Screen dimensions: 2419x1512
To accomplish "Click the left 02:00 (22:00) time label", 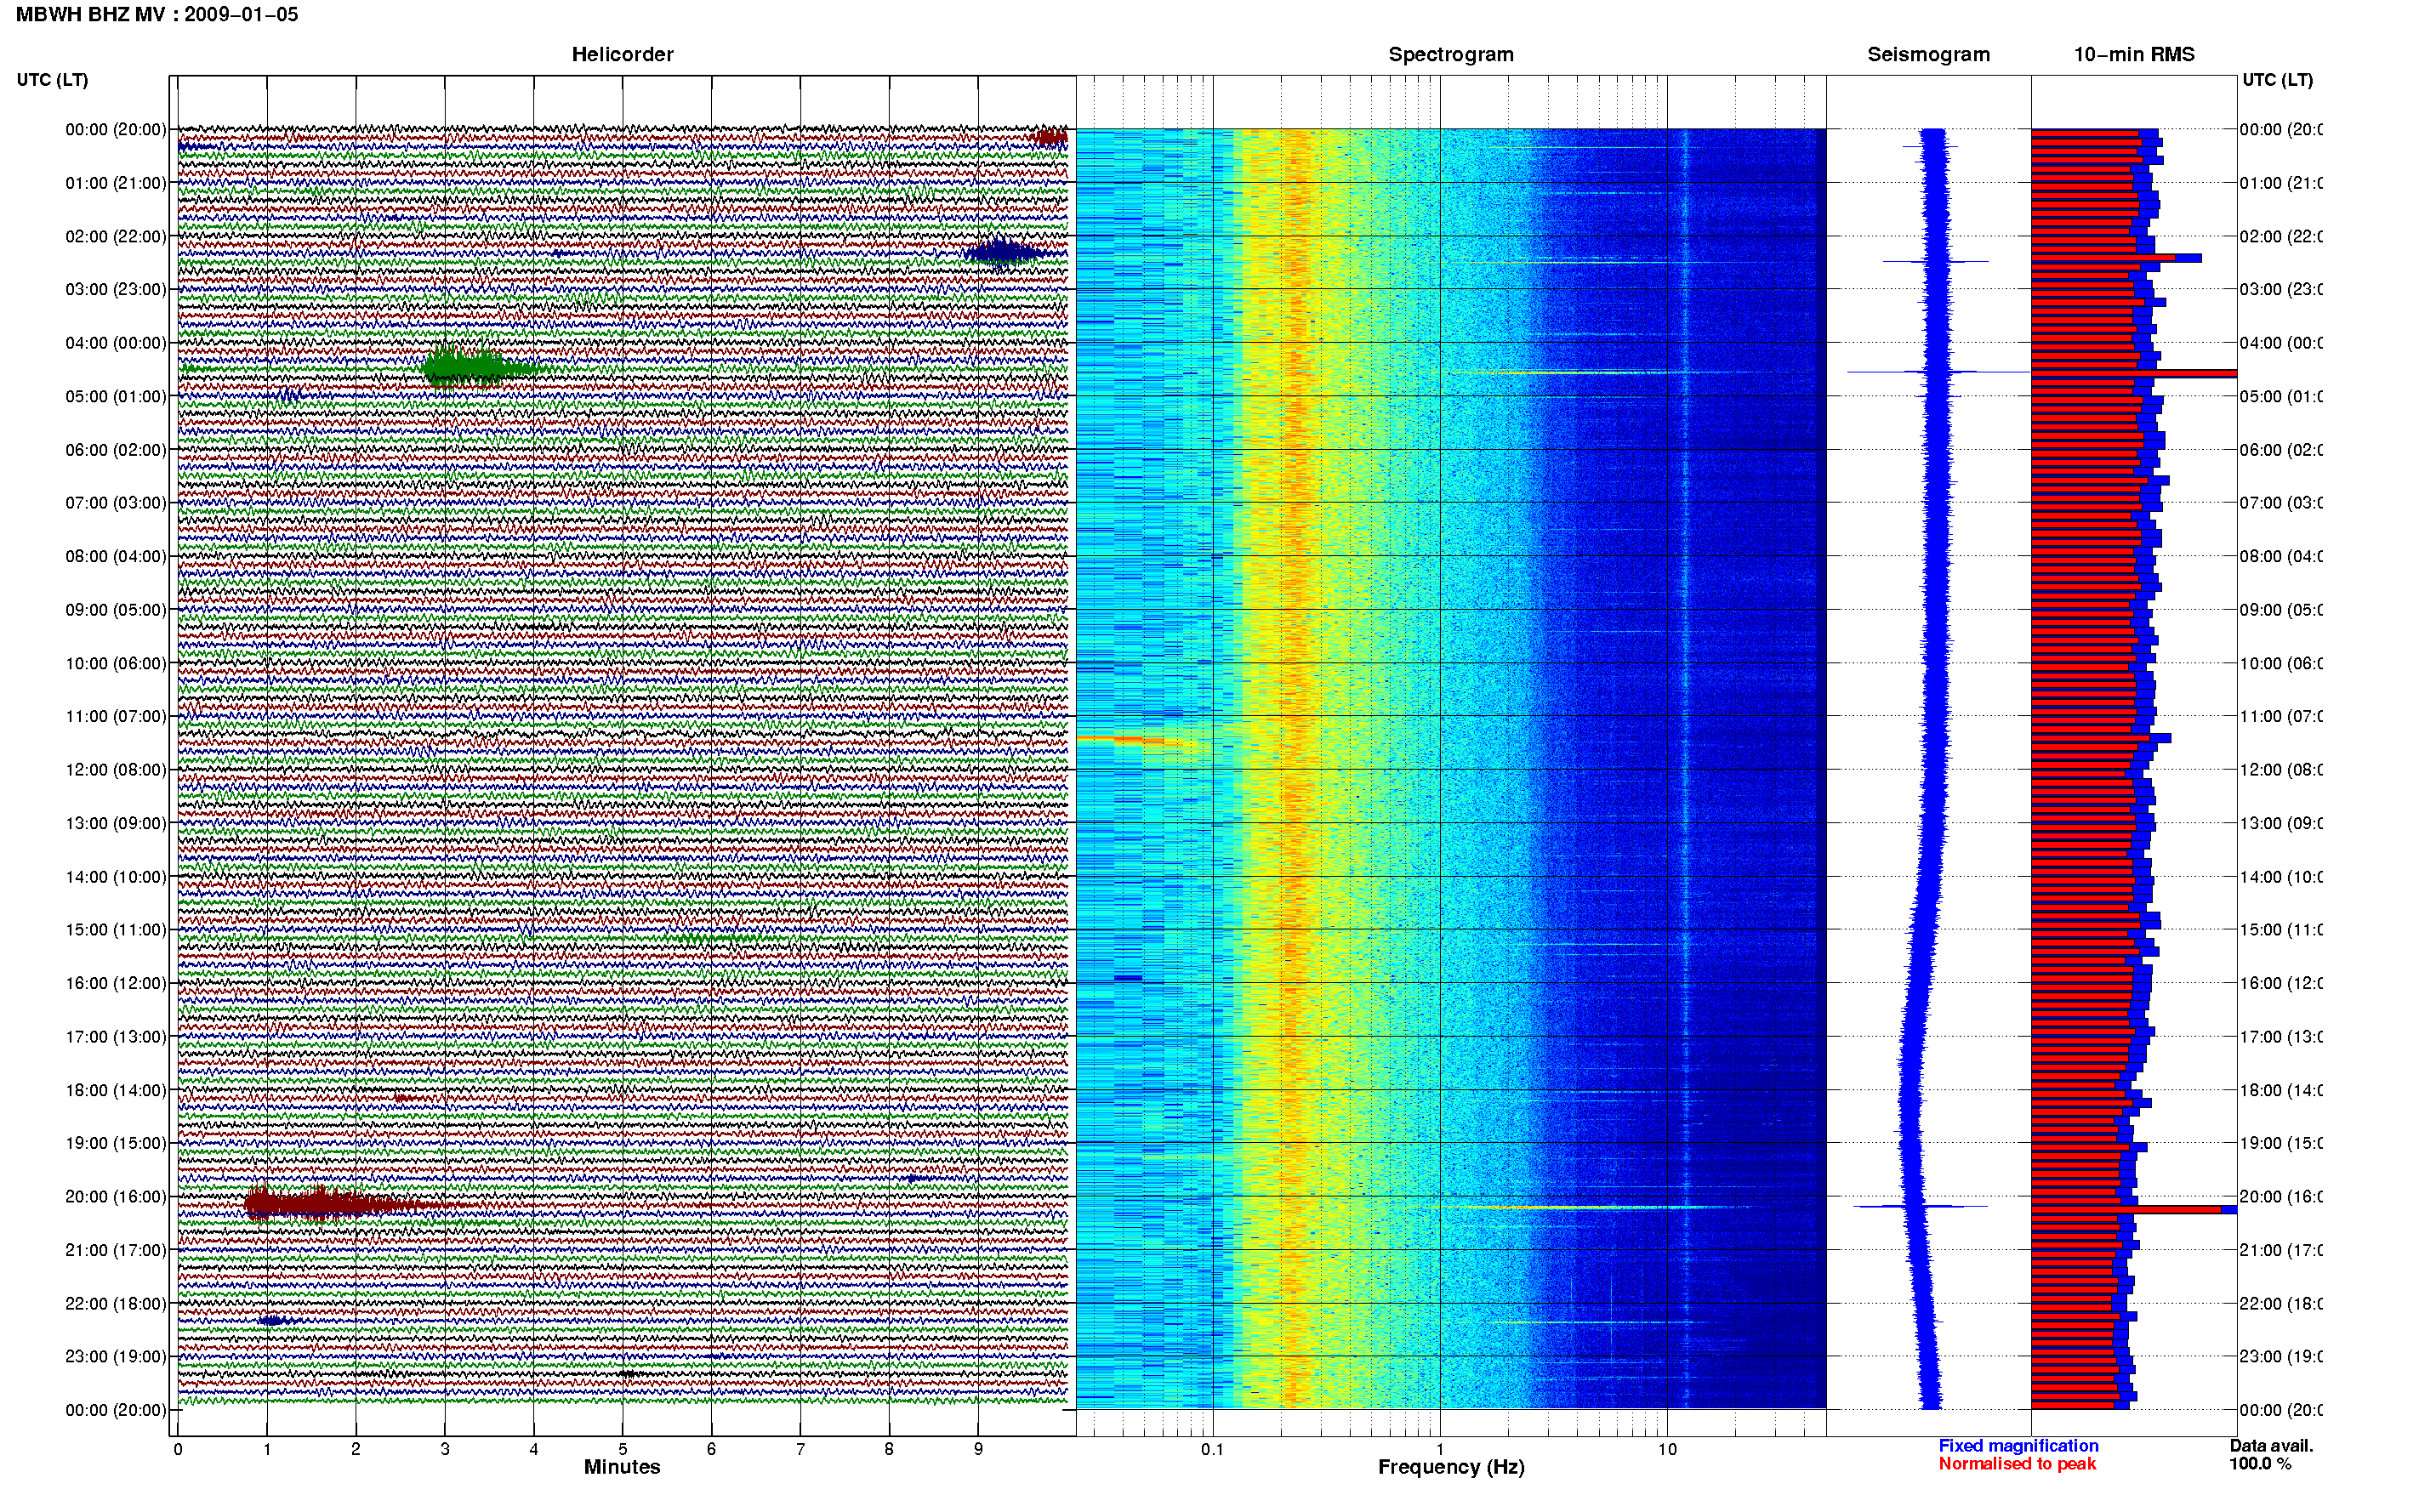I will 116,237.
